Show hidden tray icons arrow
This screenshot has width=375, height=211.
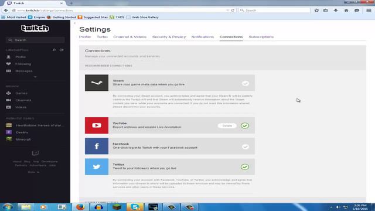tap(331, 207)
